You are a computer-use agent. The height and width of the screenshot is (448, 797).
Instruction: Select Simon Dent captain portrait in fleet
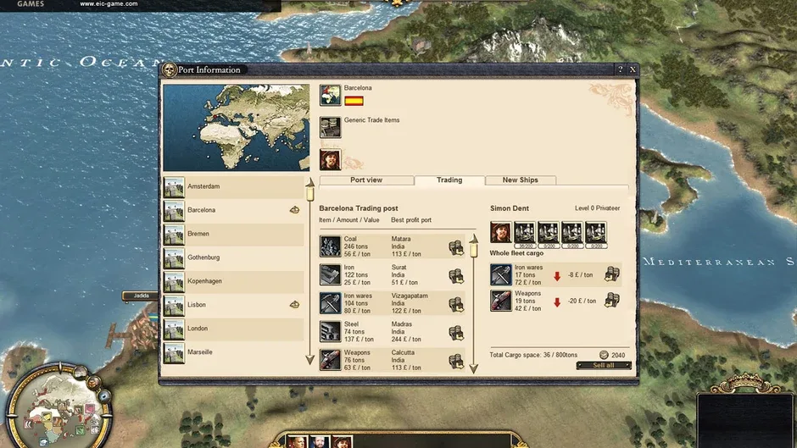pos(500,232)
